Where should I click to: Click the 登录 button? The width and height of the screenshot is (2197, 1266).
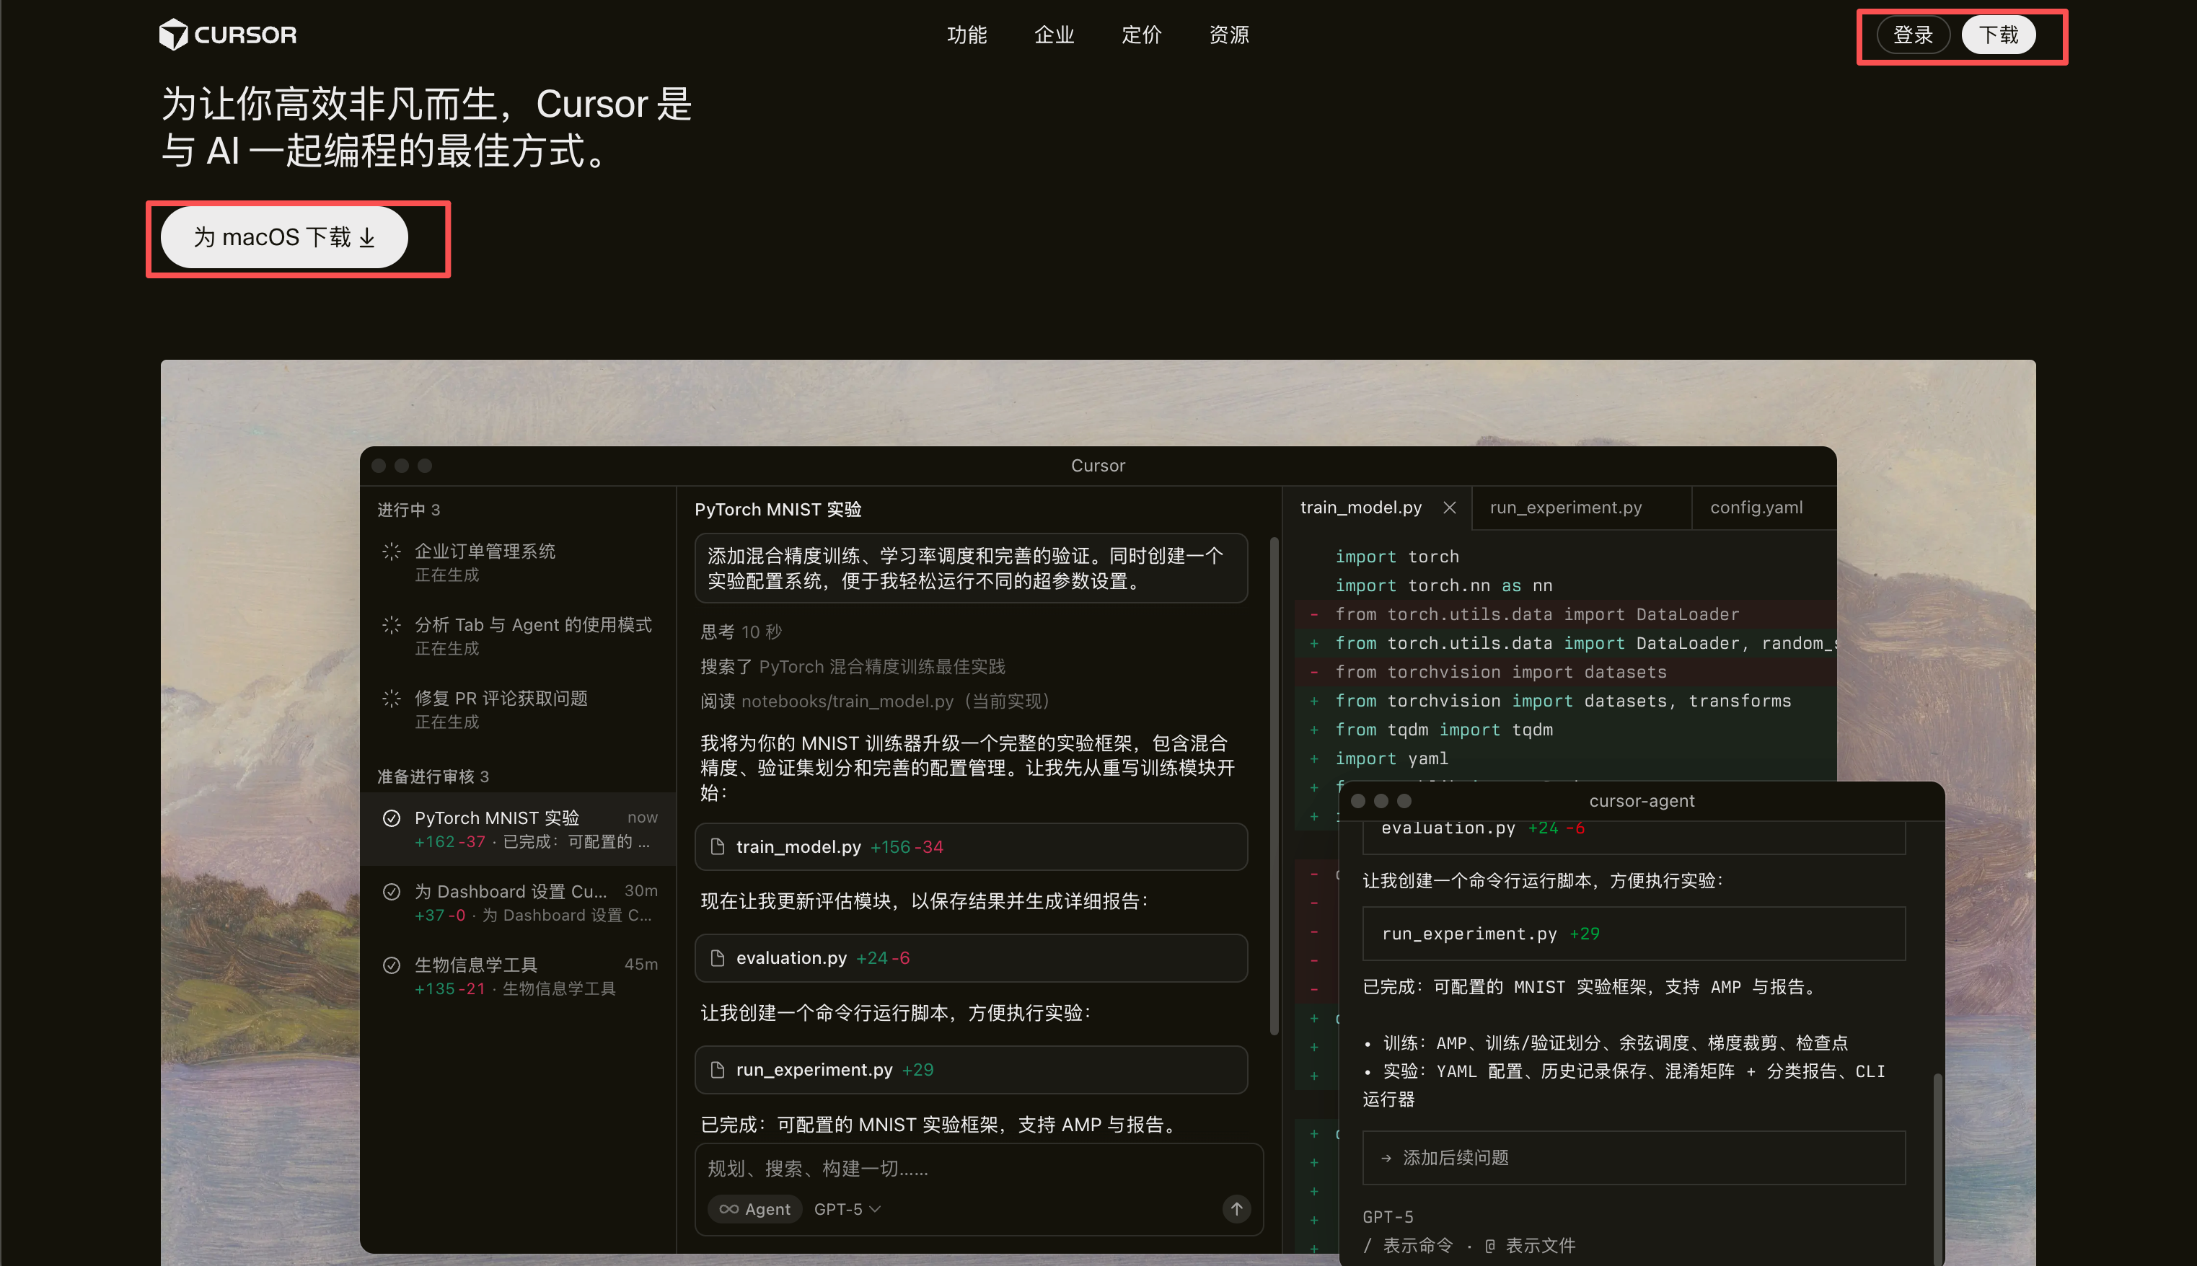[1914, 35]
